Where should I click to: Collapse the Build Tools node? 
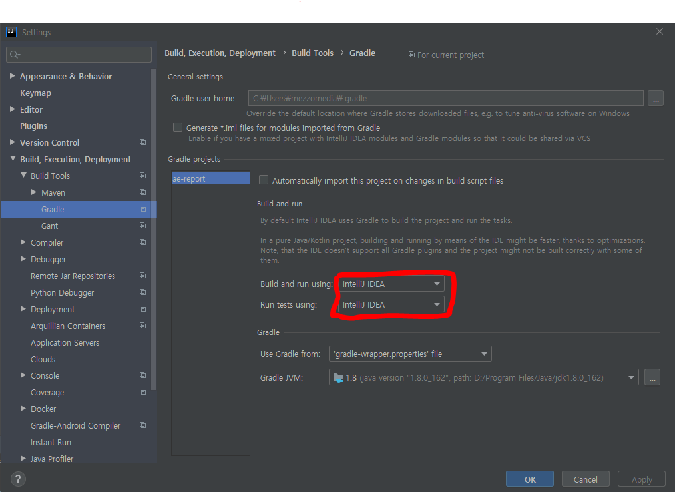(x=23, y=176)
